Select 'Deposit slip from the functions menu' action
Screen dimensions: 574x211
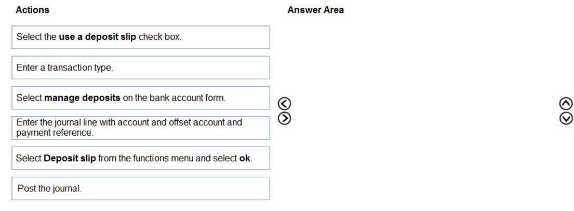tap(141, 159)
